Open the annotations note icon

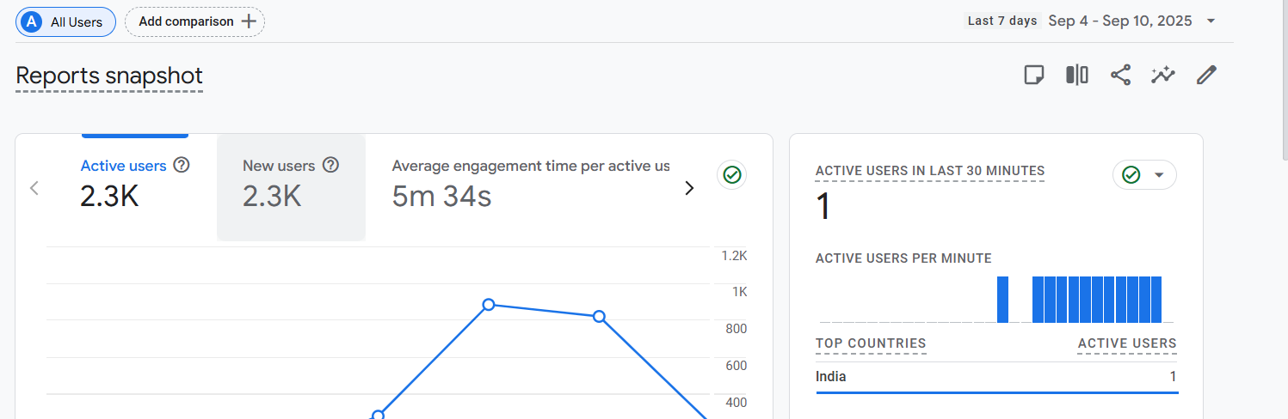1033,76
